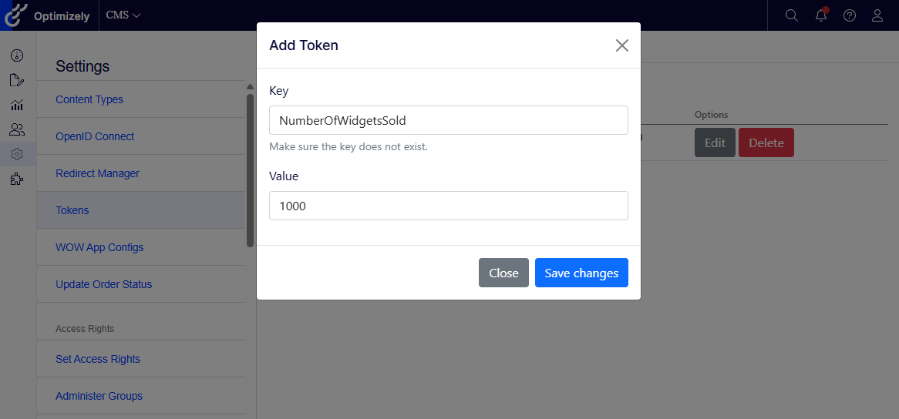Select the settings gear icon in sidebar
This screenshot has height=419, width=899.
[17, 154]
